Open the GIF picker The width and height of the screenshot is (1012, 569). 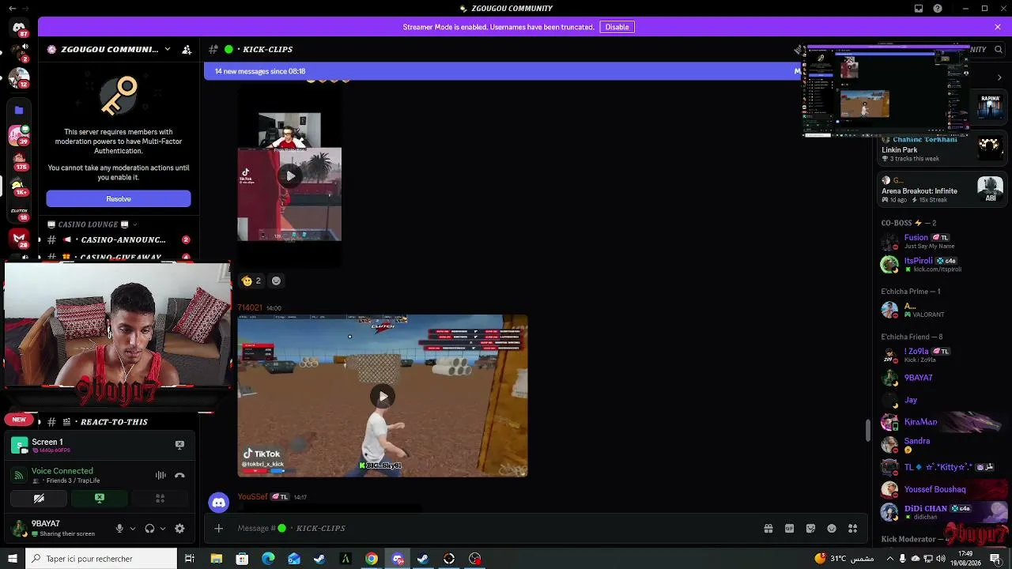789,528
